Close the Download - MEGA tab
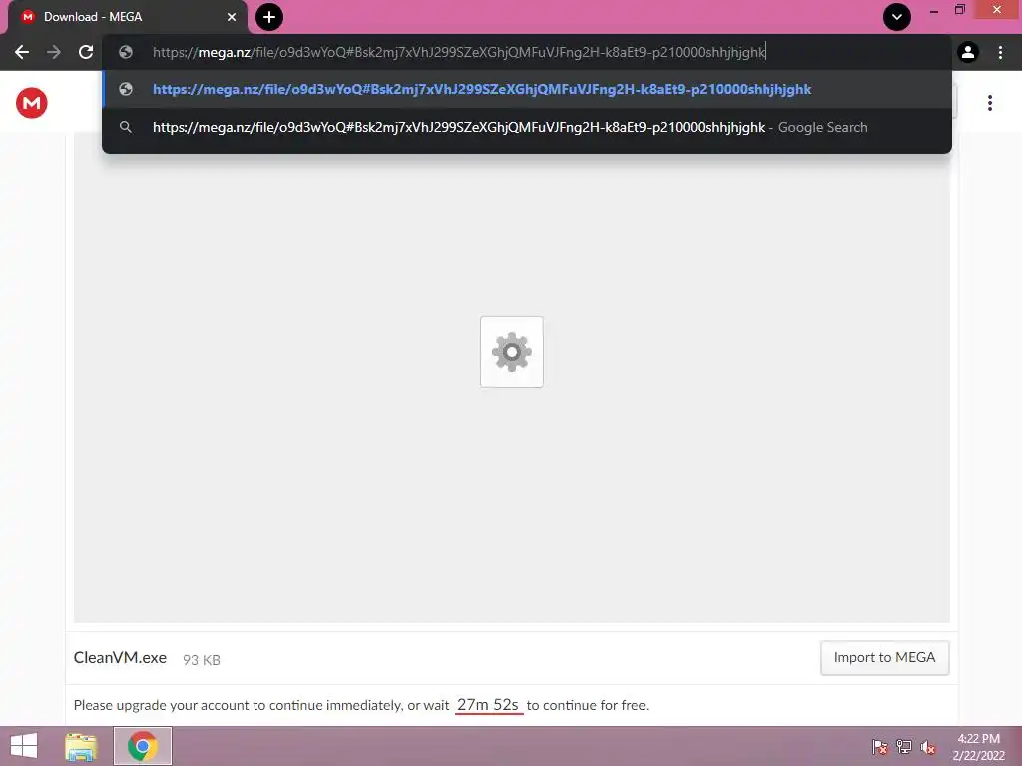Viewport: 1022px width, 766px height. (232, 17)
